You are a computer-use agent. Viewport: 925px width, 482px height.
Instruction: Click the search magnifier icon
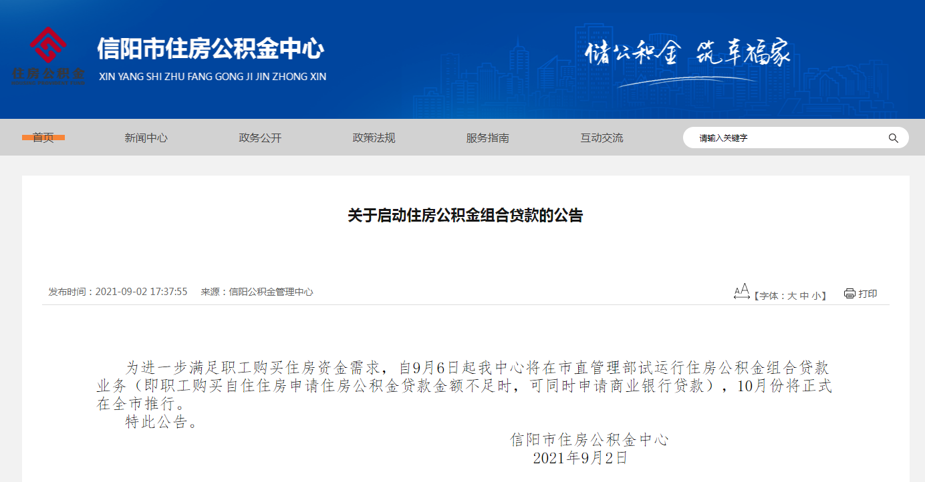click(x=893, y=138)
